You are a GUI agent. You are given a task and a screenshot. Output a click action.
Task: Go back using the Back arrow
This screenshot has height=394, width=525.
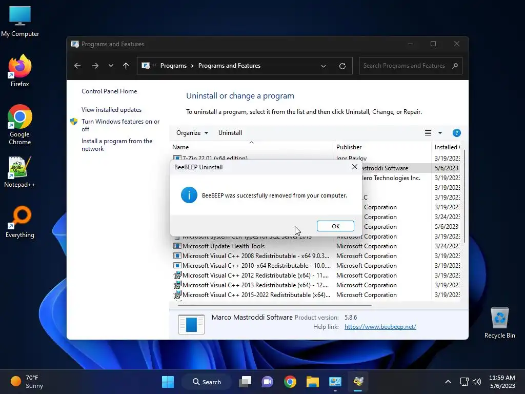(77, 66)
